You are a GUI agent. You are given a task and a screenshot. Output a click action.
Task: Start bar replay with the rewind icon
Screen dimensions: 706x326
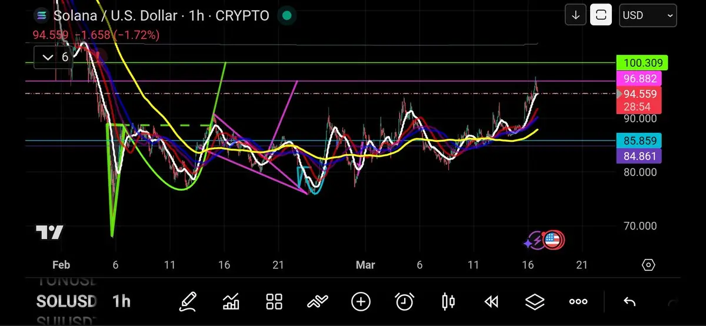point(491,302)
